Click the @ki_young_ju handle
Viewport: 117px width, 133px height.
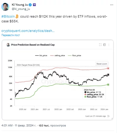[21, 9]
